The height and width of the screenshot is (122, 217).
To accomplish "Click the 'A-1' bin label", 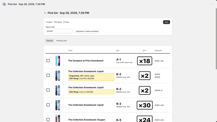I will click(119, 59).
